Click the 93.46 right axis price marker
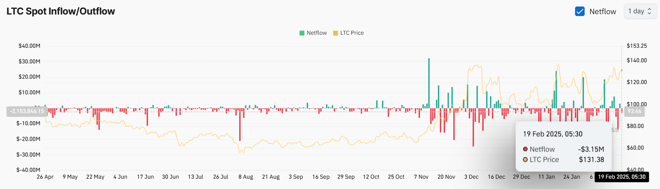The width and height of the screenshot is (660, 189). (x=634, y=111)
